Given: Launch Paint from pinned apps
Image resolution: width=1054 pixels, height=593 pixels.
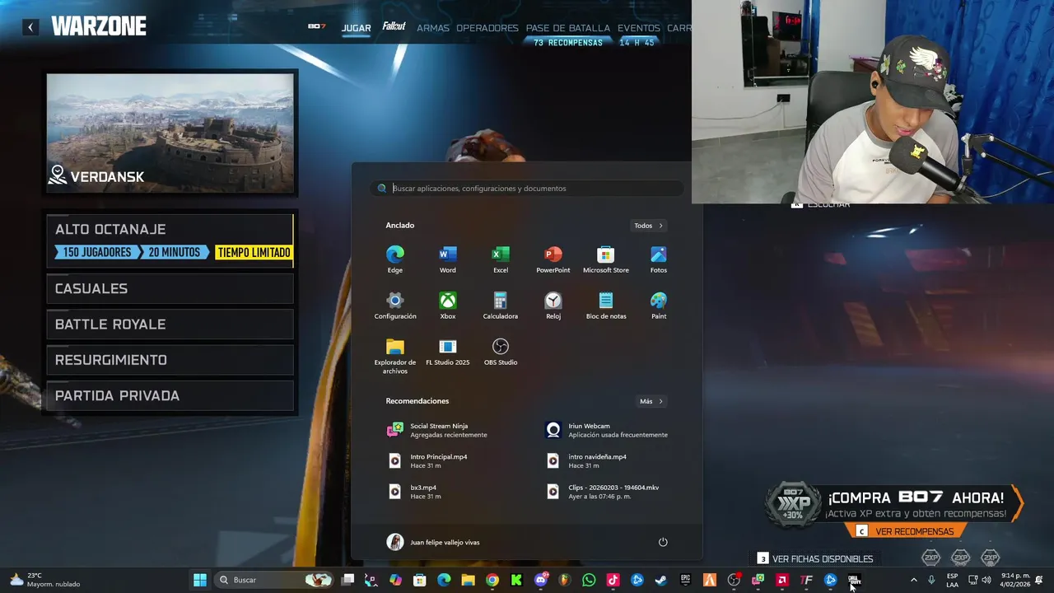Looking at the screenshot, I should click(659, 305).
